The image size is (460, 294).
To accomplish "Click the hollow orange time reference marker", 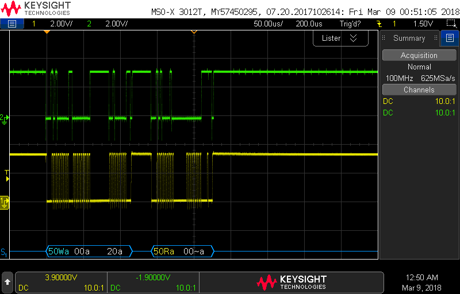I will pyautogui.click(x=194, y=32).
